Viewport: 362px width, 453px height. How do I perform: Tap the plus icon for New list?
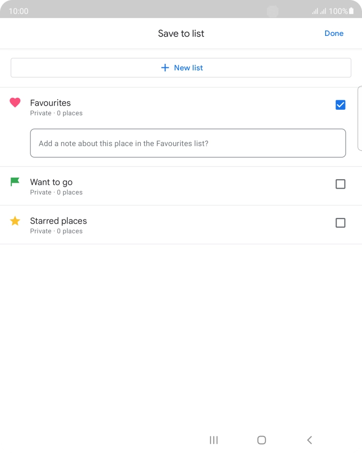[x=165, y=68]
